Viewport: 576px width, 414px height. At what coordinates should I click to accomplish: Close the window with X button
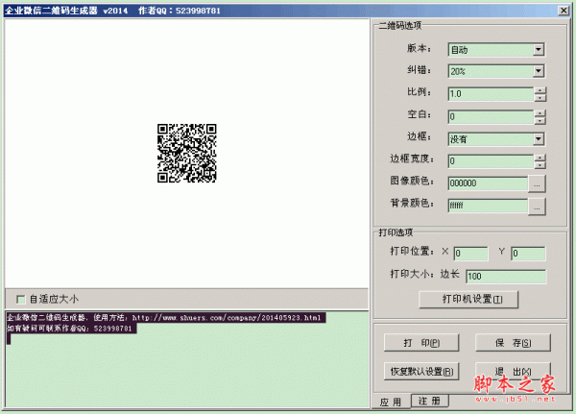564,11
